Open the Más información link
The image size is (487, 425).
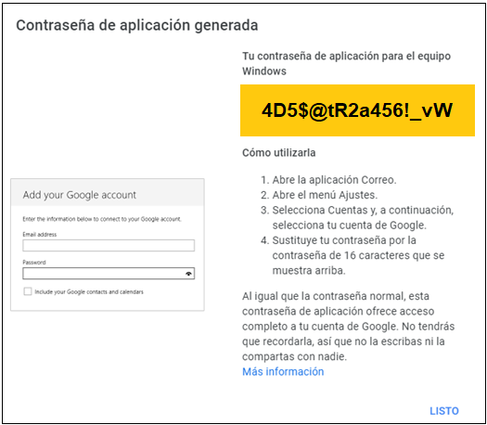click(x=283, y=371)
